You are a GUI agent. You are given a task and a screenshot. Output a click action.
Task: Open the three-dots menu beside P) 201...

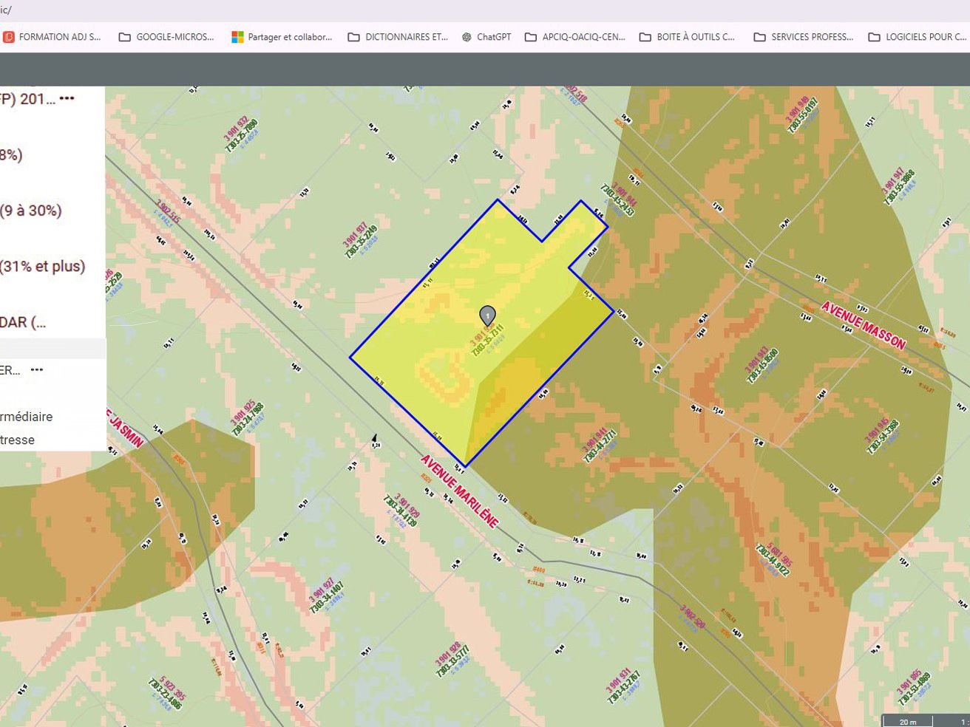pyautogui.click(x=67, y=98)
